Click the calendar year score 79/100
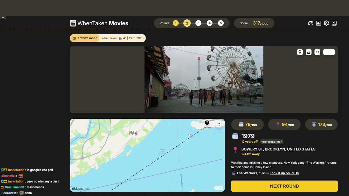 [248, 124]
